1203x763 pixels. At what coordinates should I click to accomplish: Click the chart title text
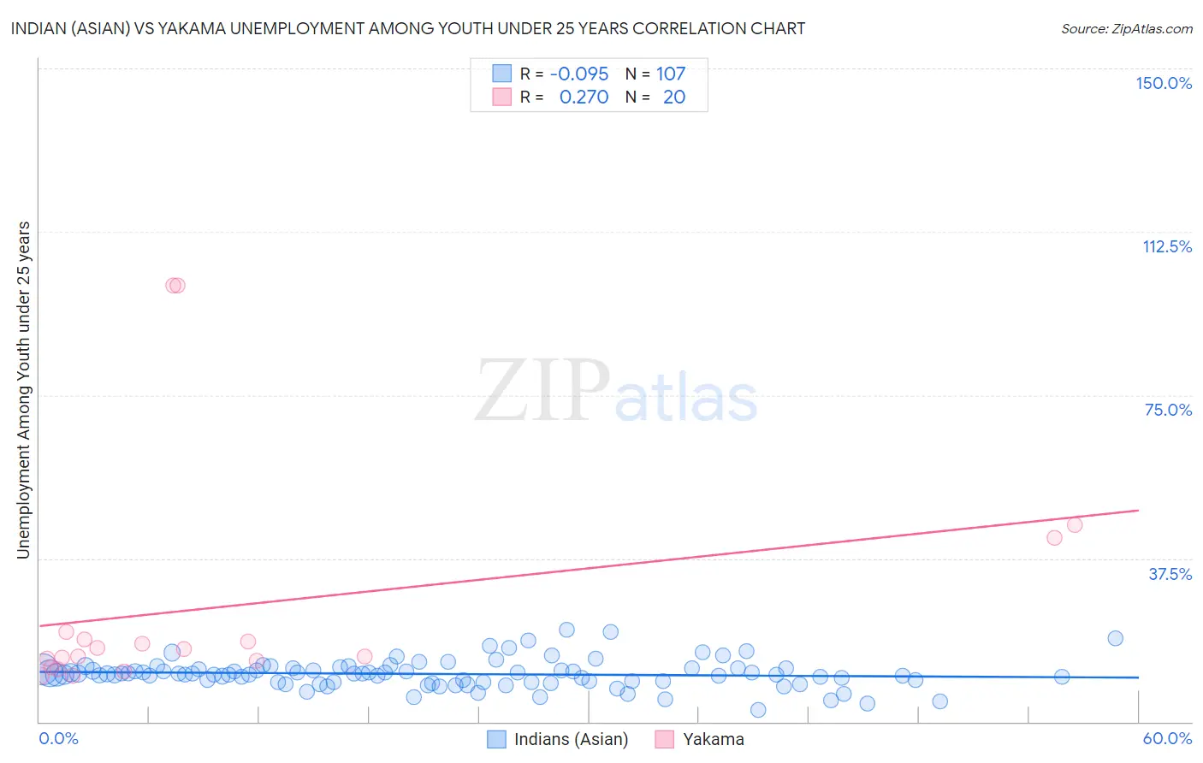click(407, 28)
